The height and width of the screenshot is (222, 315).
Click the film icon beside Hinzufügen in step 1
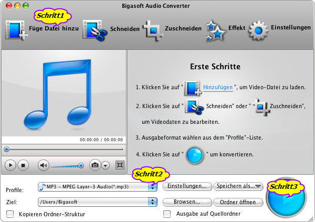pos(193,88)
